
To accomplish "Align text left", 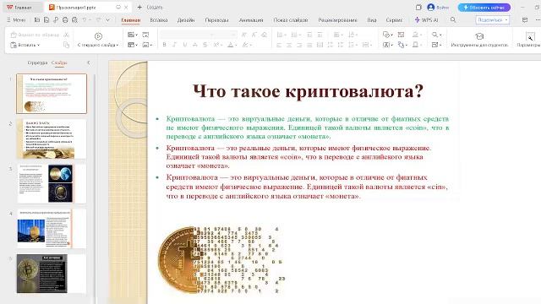I will click(279, 45).
